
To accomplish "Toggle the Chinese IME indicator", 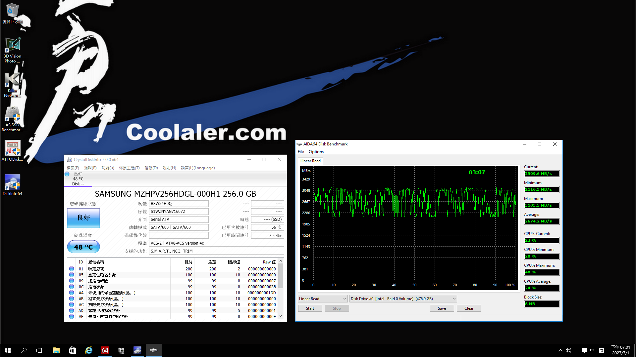I will tap(592, 350).
